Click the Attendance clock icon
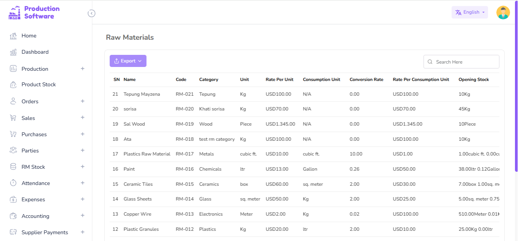Screen dimensions: 518x241 click(x=13, y=183)
